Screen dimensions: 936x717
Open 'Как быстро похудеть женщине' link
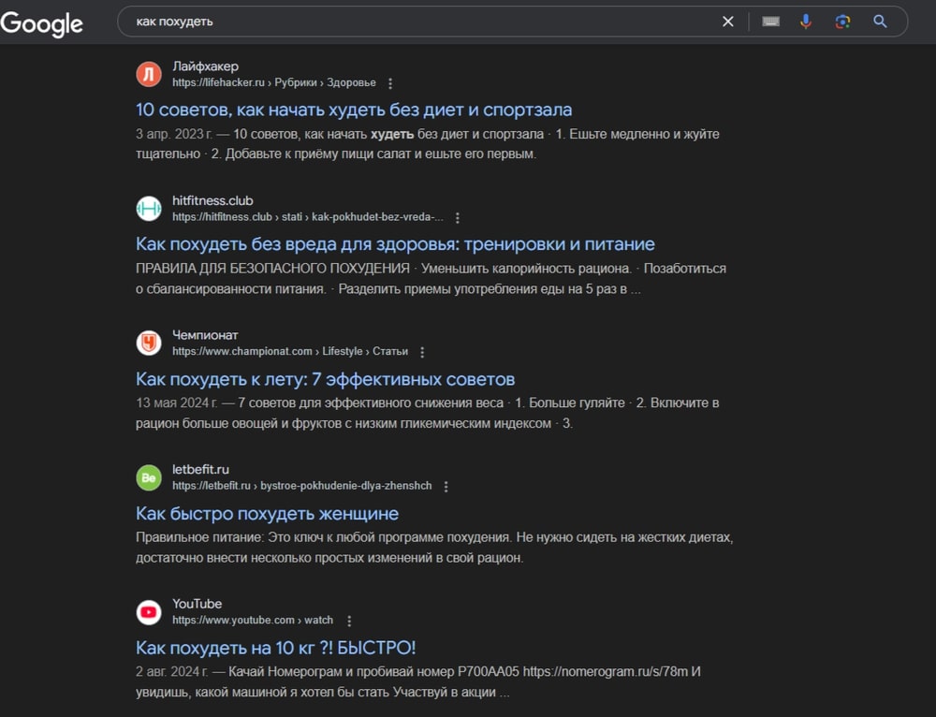pos(267,514)
